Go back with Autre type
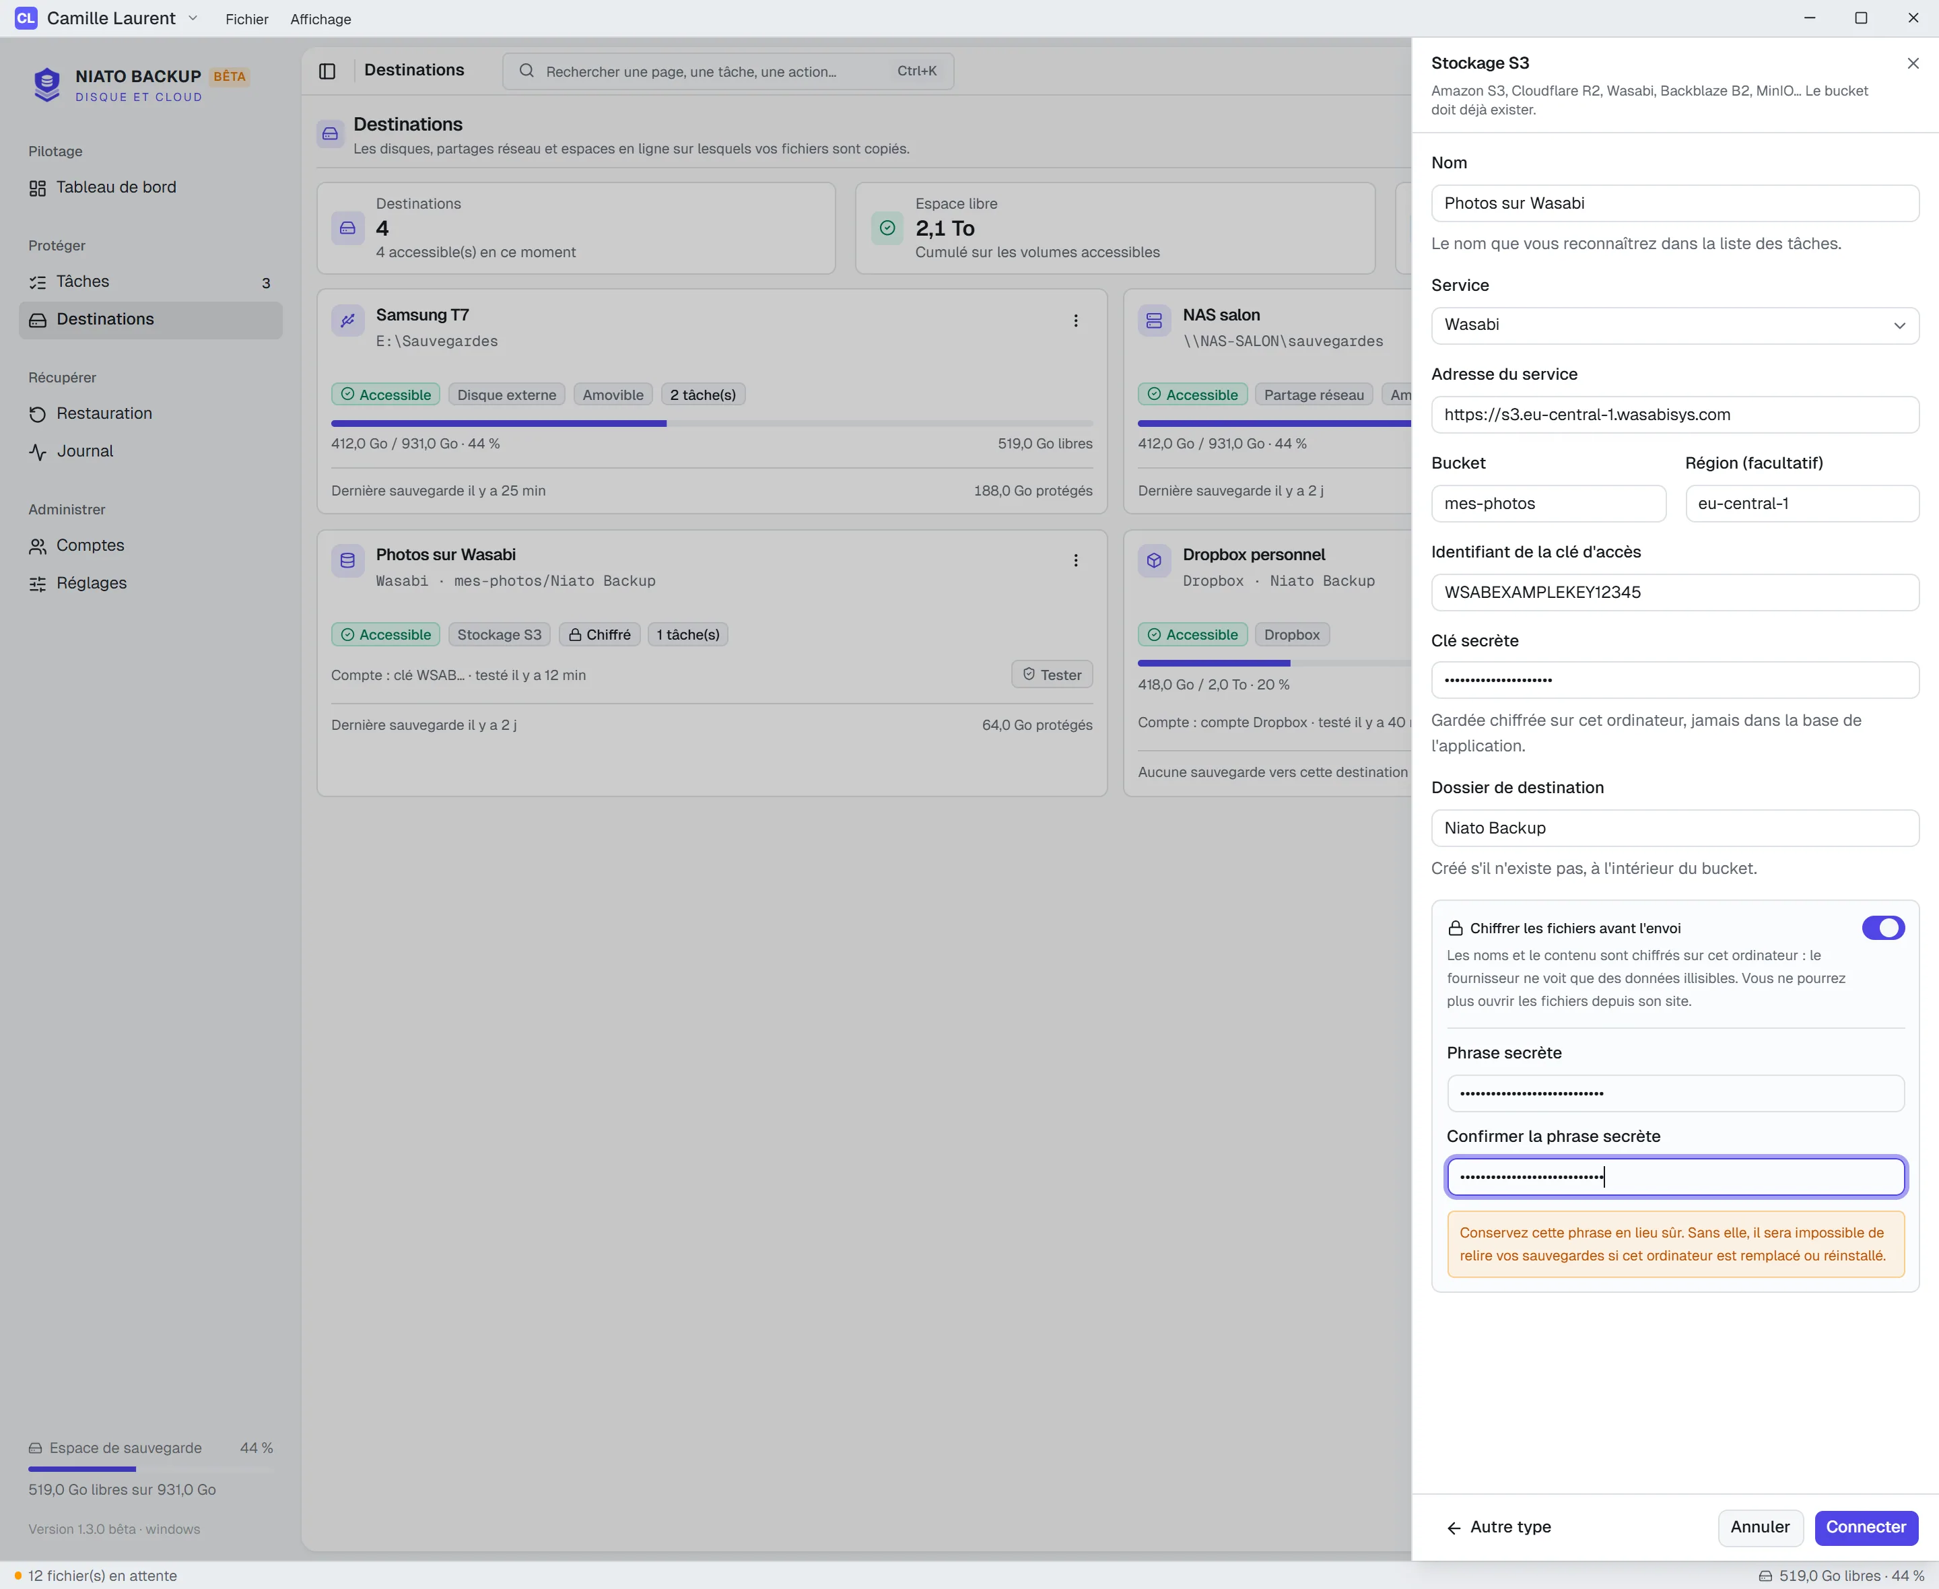The image size is (1939, 1589). pyautogui.click(x=1499, y=1527)
